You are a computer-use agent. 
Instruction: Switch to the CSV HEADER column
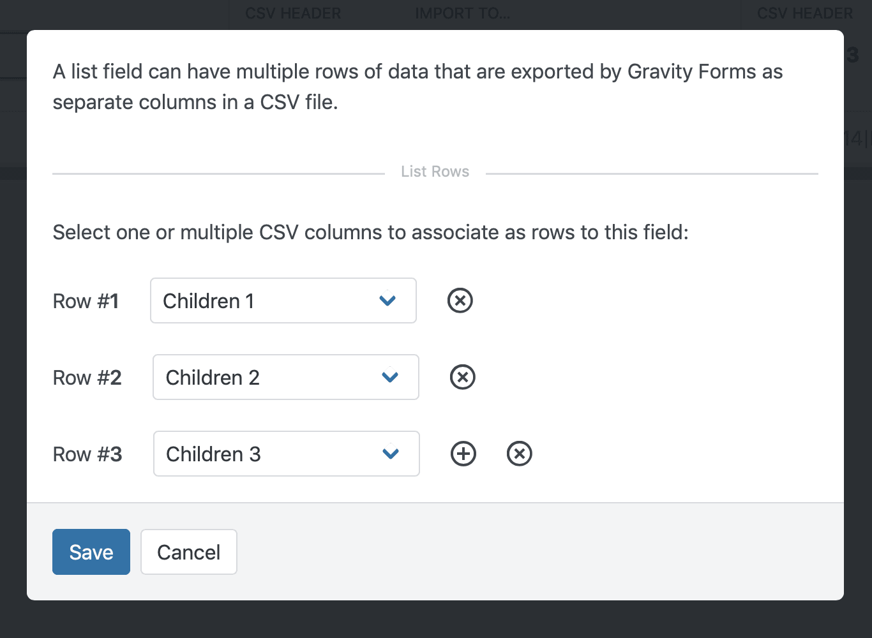point(292,13)
